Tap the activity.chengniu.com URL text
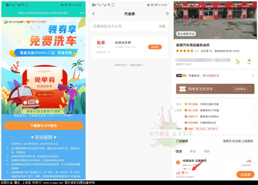The width and height of the screenshot is (258, 185). click(x=43, y=13)
